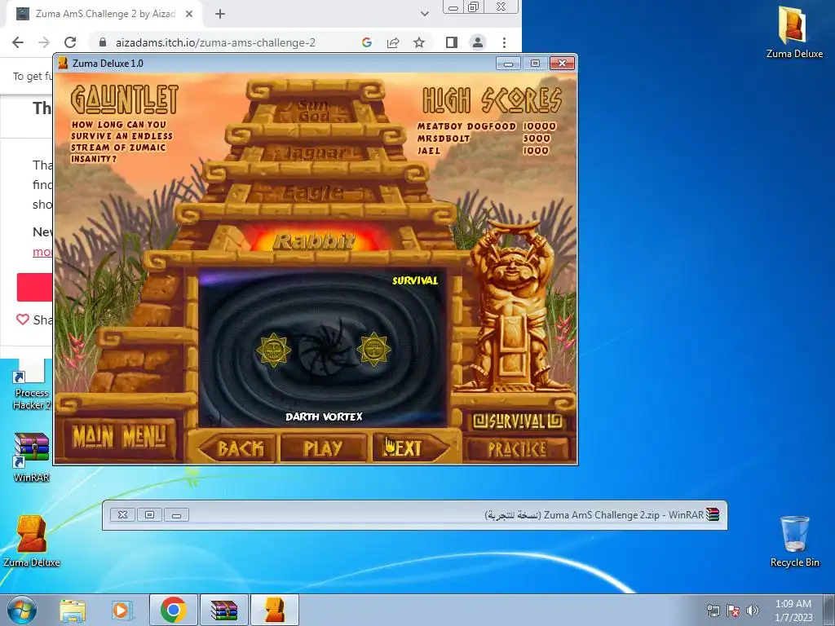835x626 pixels.
Task: Open Zuma Deluxe desktop shortcut
Action: pos(32,540)
